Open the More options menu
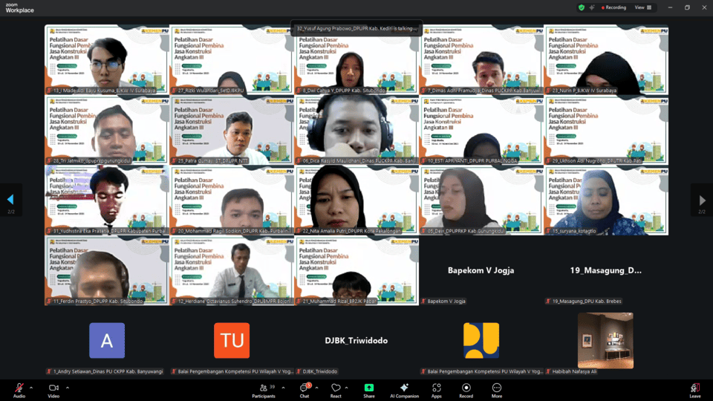Screen dimensions: 713x401 [x=497, y=388]
